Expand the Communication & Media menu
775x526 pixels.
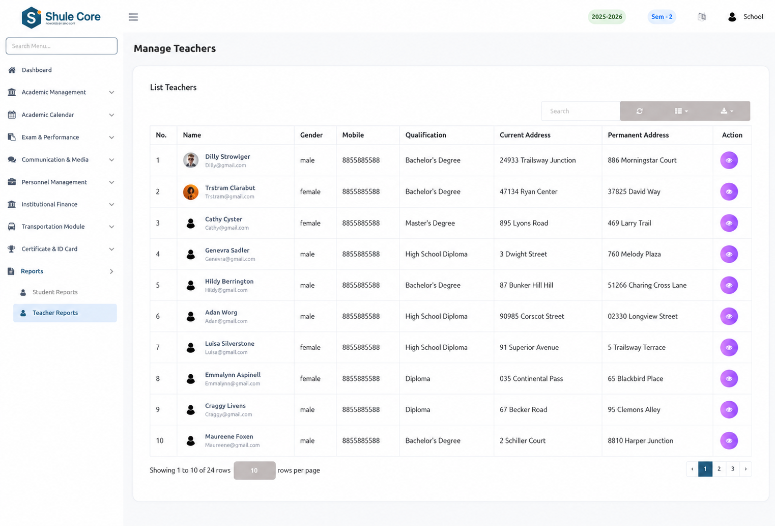click(61, 159)
